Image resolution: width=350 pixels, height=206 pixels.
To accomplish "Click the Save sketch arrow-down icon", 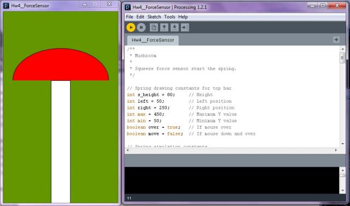I will tap(174, 27).
